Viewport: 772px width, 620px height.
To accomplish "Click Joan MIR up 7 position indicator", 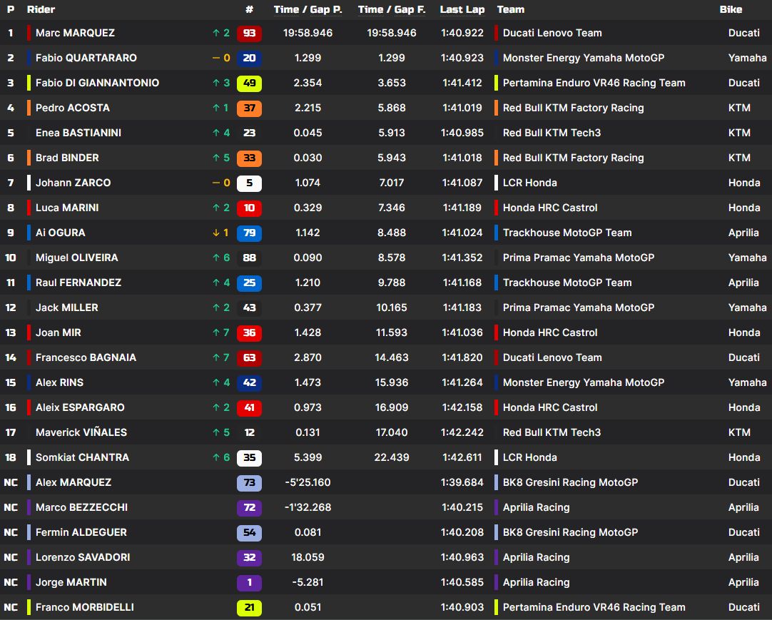I will 221,333.
